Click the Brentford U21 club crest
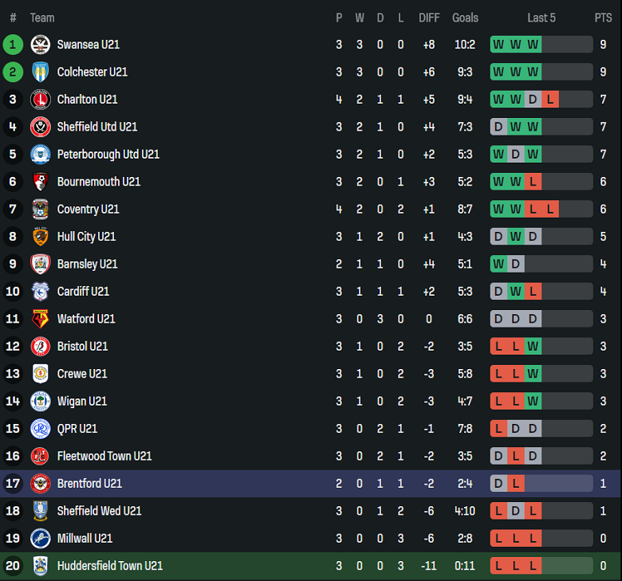 click(x=40, y=483)
